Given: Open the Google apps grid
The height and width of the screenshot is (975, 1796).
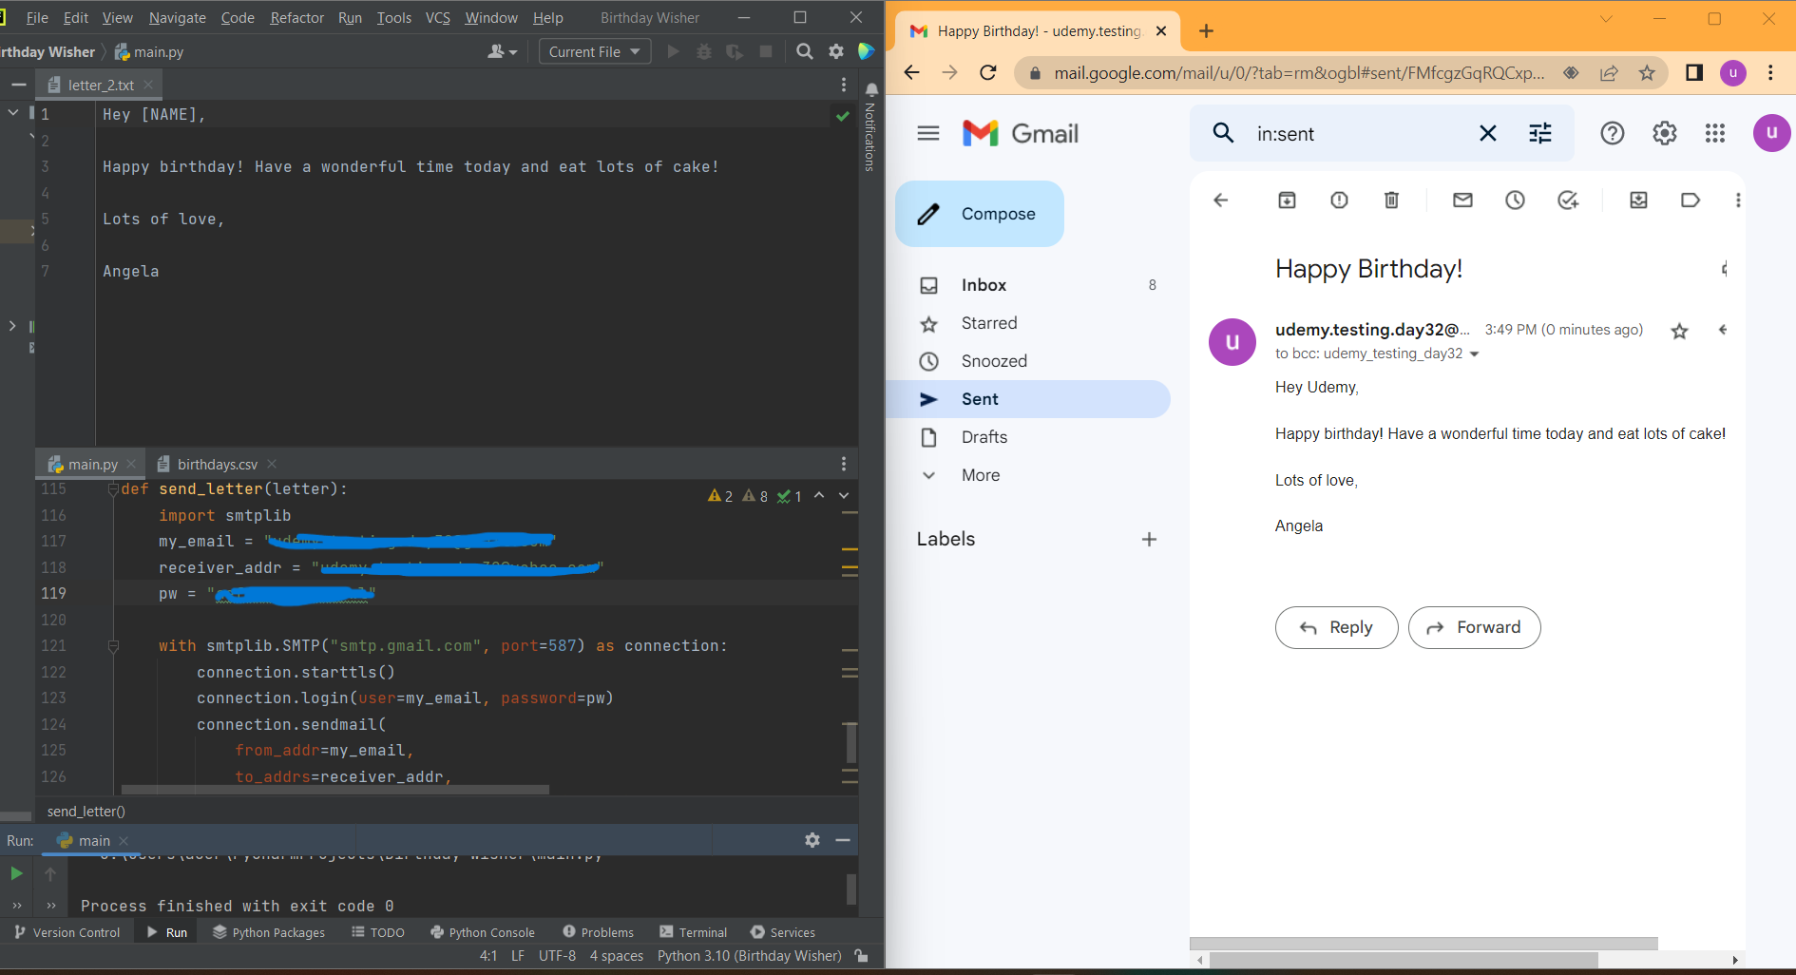Looking at the screenshot, I should click(1715, 133).
